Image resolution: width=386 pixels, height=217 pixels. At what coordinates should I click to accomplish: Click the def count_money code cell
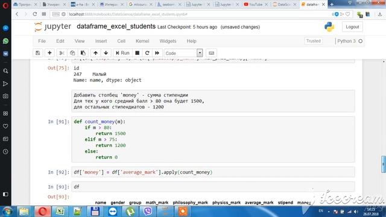coord(213,139)
